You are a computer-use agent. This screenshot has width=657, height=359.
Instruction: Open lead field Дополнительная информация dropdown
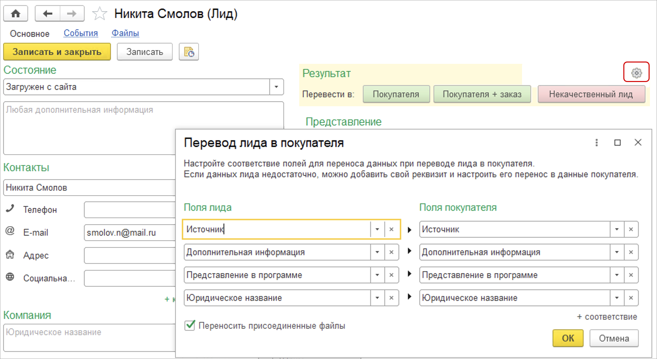click(x=377, y=252)
